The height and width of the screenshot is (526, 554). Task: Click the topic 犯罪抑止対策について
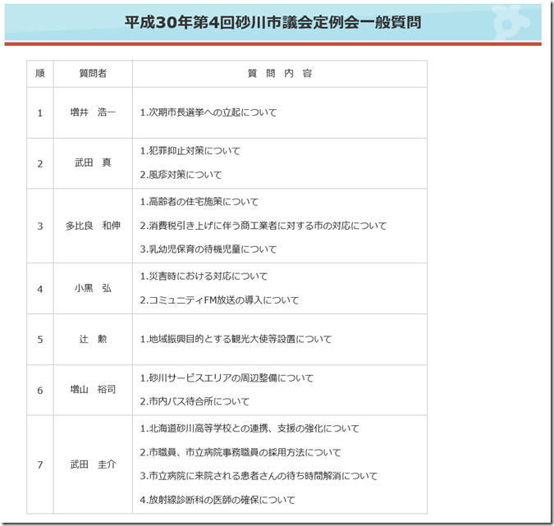tap(190, 151)
